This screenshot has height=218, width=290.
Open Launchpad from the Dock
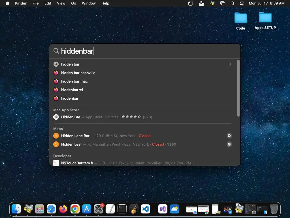coord(40,209)
